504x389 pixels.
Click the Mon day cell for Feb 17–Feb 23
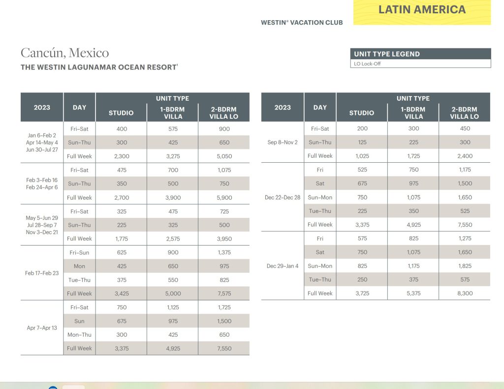click(x=79, y=266)
